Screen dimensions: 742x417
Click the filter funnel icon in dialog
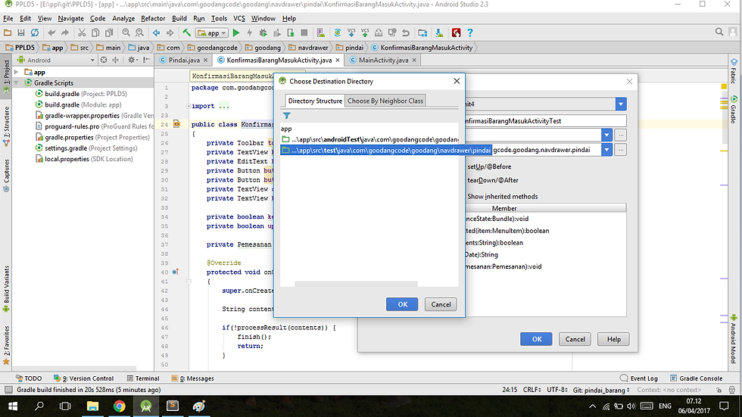[x=287, y=116]
